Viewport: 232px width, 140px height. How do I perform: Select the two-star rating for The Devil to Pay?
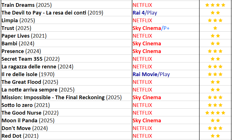click(215, 13)
